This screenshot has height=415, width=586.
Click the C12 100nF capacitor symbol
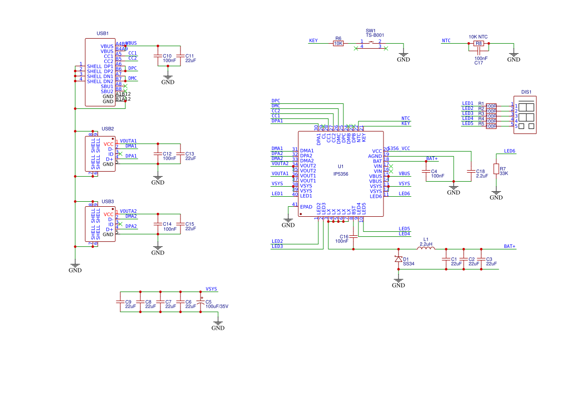coord(158,154)
